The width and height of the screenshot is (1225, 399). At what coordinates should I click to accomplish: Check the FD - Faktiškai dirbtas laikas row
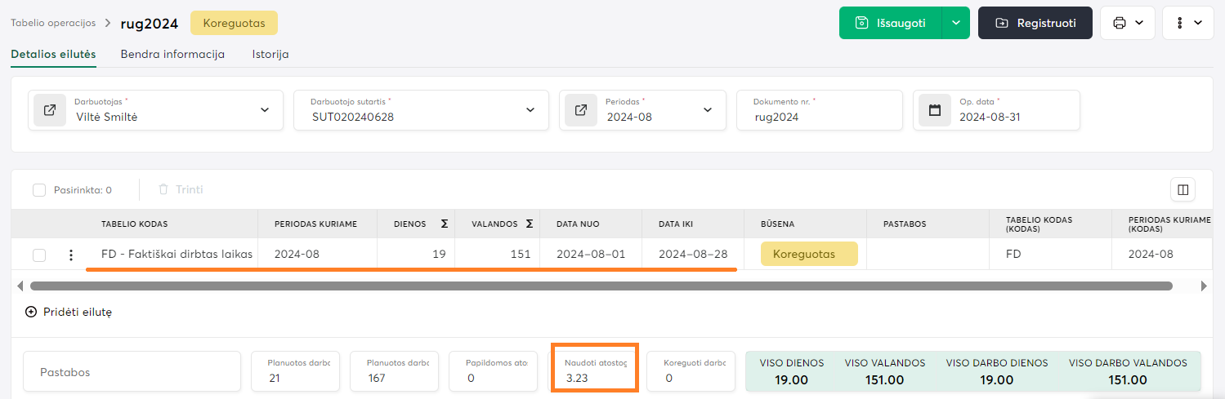tap(39, 255)
